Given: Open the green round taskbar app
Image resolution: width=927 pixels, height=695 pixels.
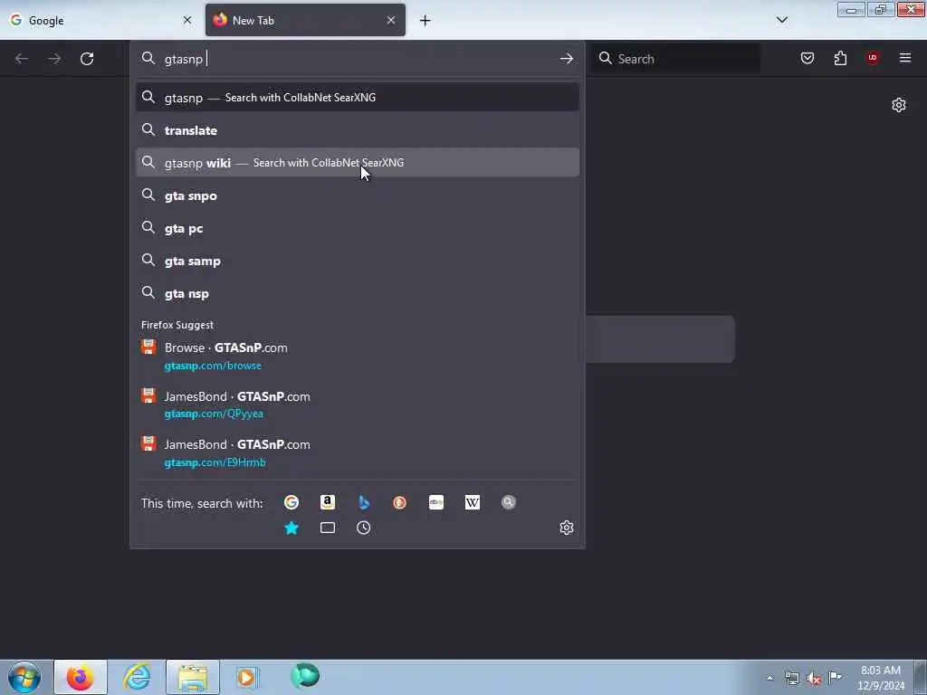Looking at the screenshot, I should [305, 676].
